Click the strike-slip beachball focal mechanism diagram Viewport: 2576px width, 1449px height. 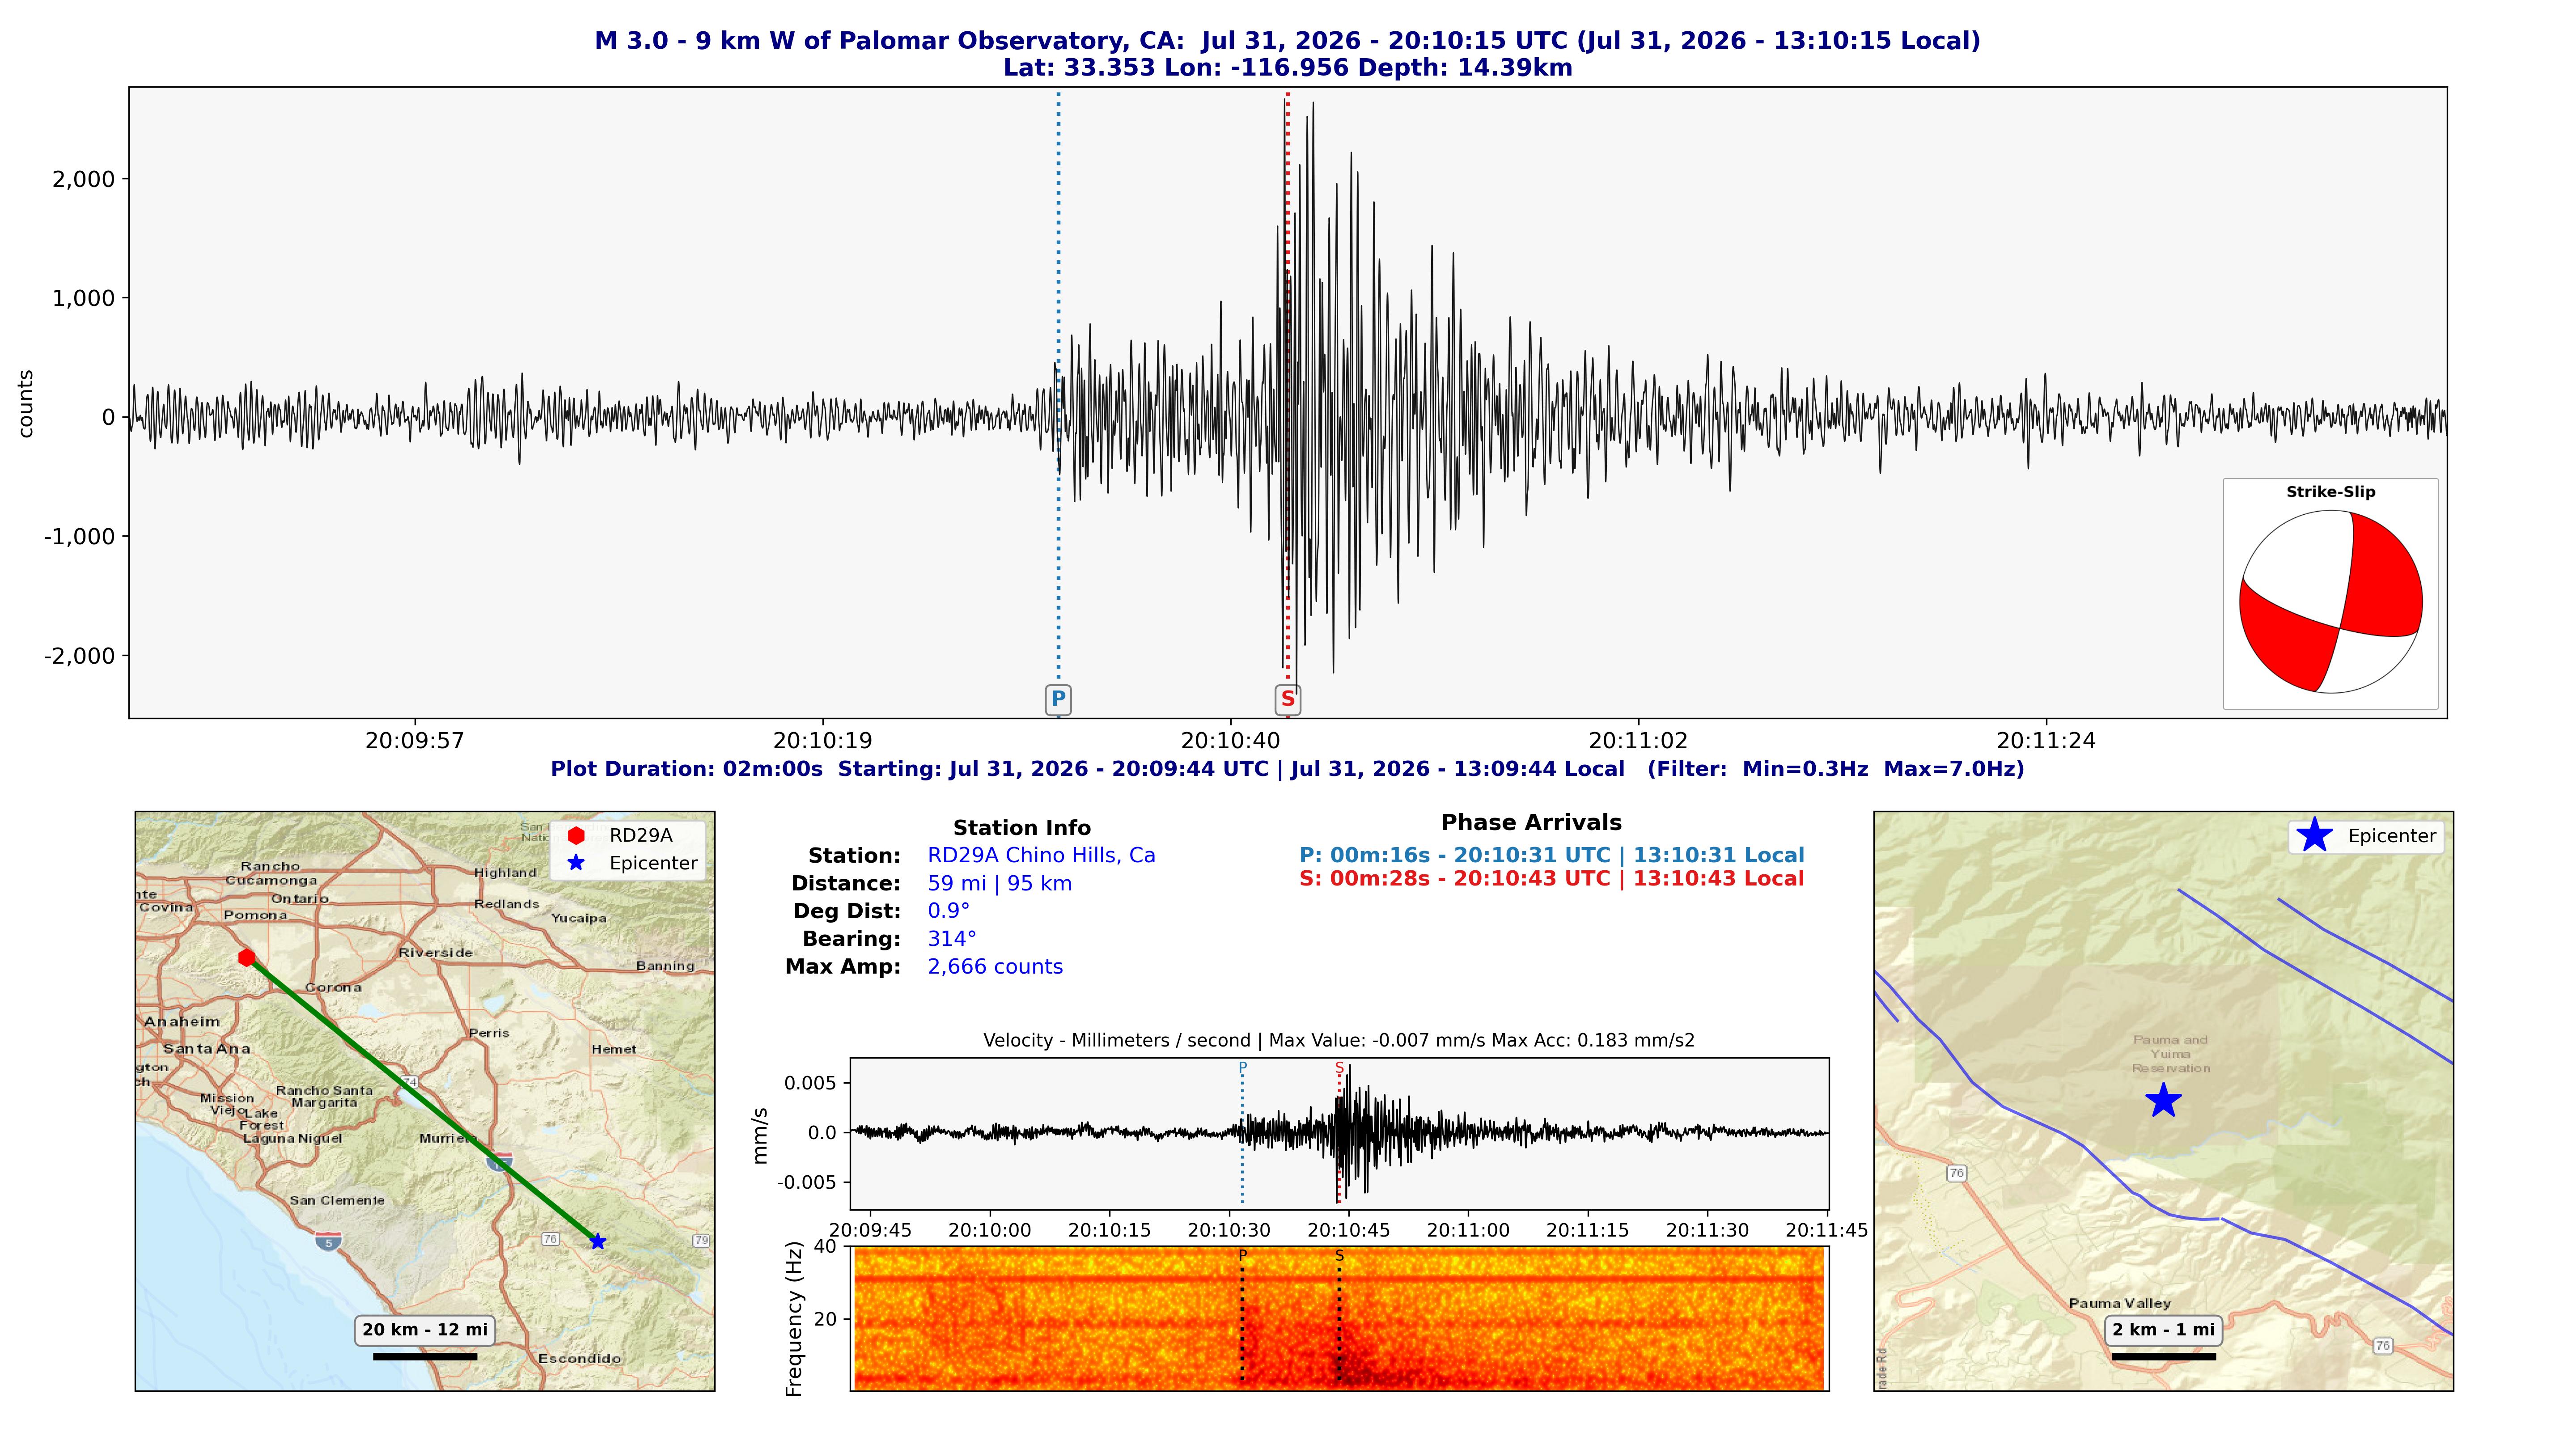coord(2331,602)
